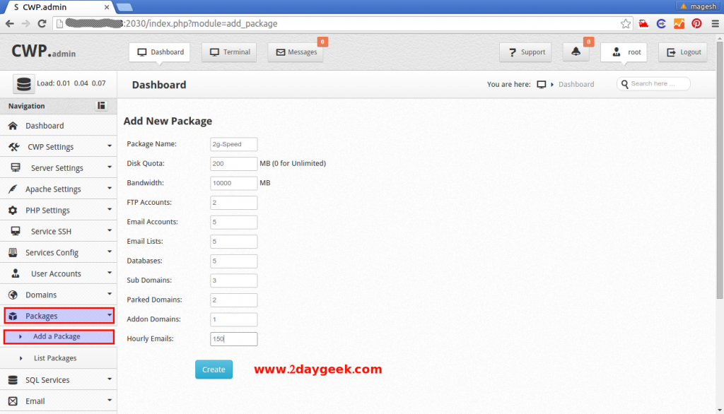724x414 pixels.
Task: Go to Dashboard from the top menu
Action: click(160, 52)
